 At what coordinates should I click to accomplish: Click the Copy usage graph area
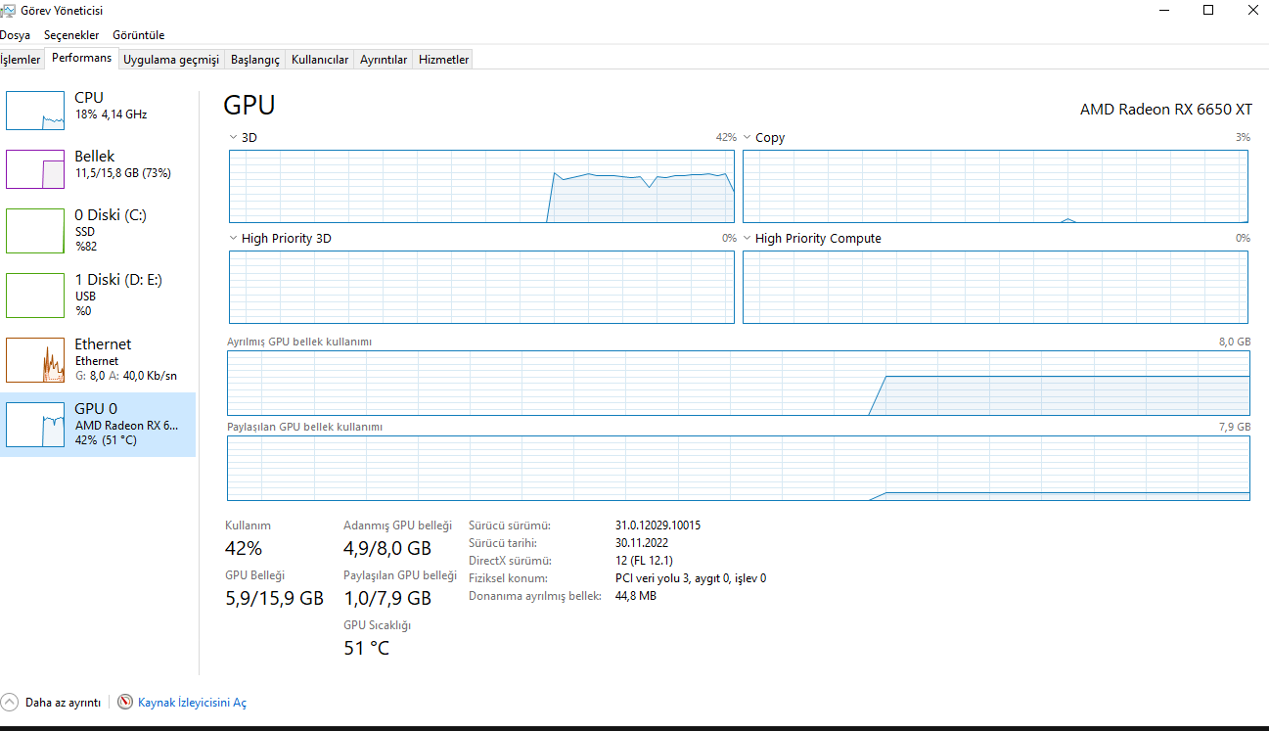click(x=995, y=186)
